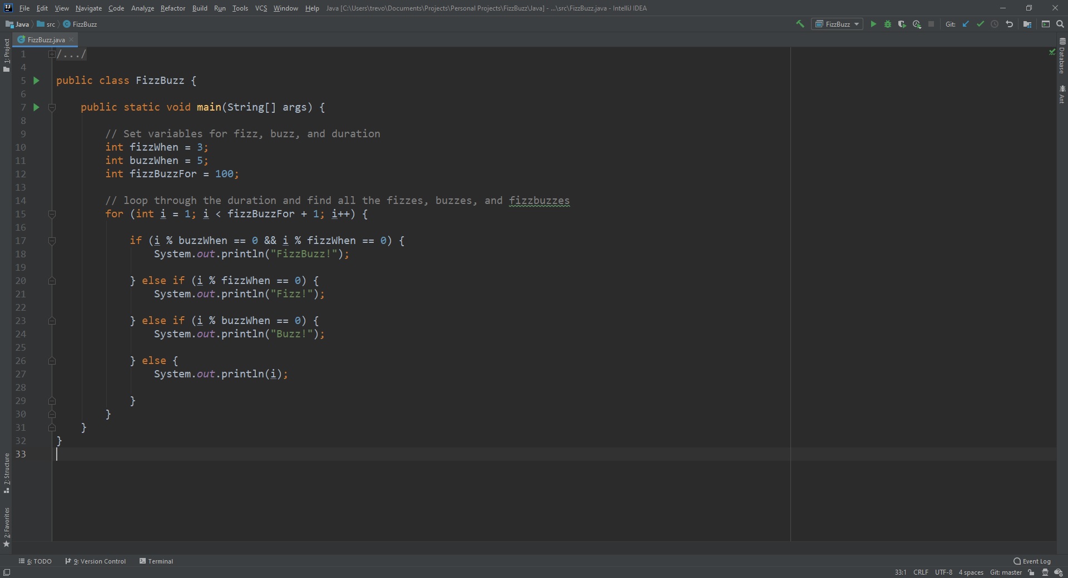1068x578 pixels.
Task: Open the Tools menu
Action: coord(240,8)
